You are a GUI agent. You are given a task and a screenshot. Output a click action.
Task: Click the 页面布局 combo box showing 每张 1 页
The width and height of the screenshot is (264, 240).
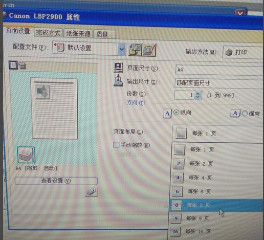(x=218, y=134)
